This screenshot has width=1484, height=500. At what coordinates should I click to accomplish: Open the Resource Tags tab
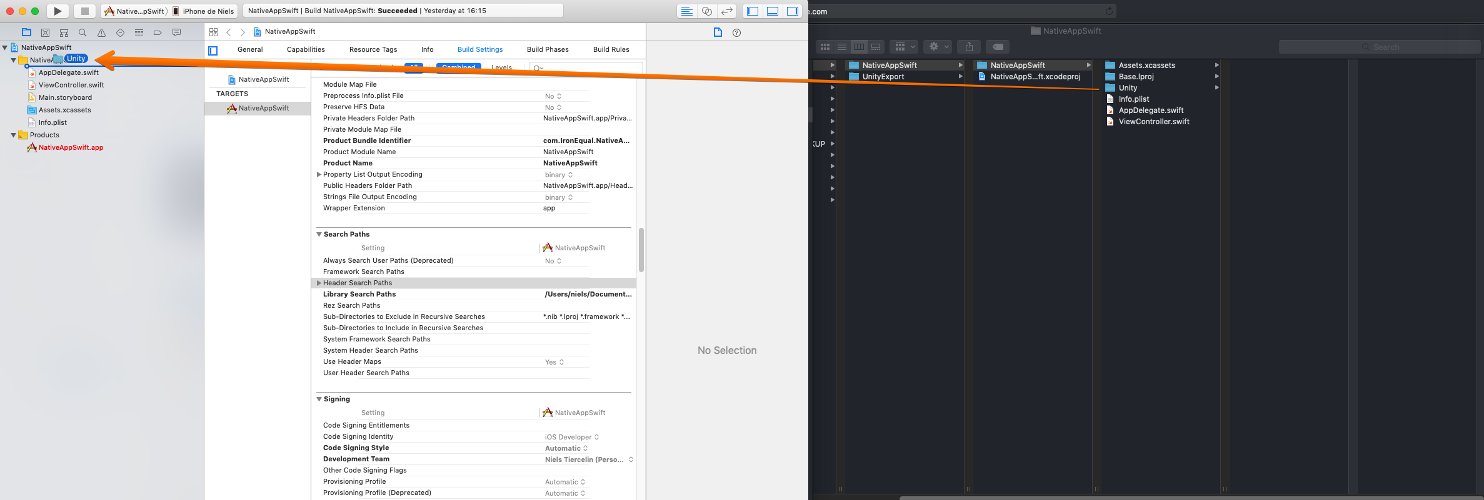(x=373, y=49)
